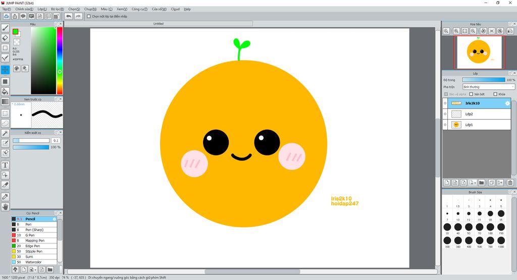Detach the Lớp layers panel
517x280 pixels.
coord(510,73)
